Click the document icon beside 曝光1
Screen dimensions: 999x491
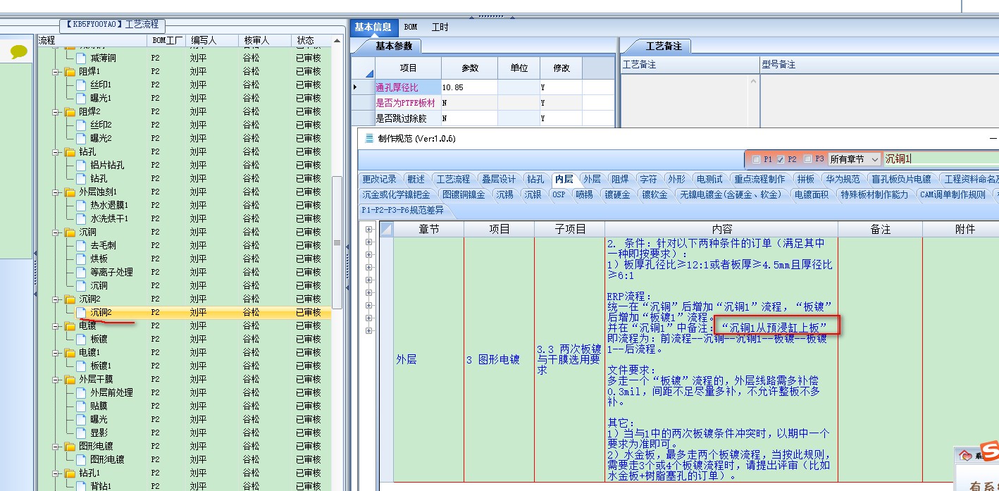[81, 98]
